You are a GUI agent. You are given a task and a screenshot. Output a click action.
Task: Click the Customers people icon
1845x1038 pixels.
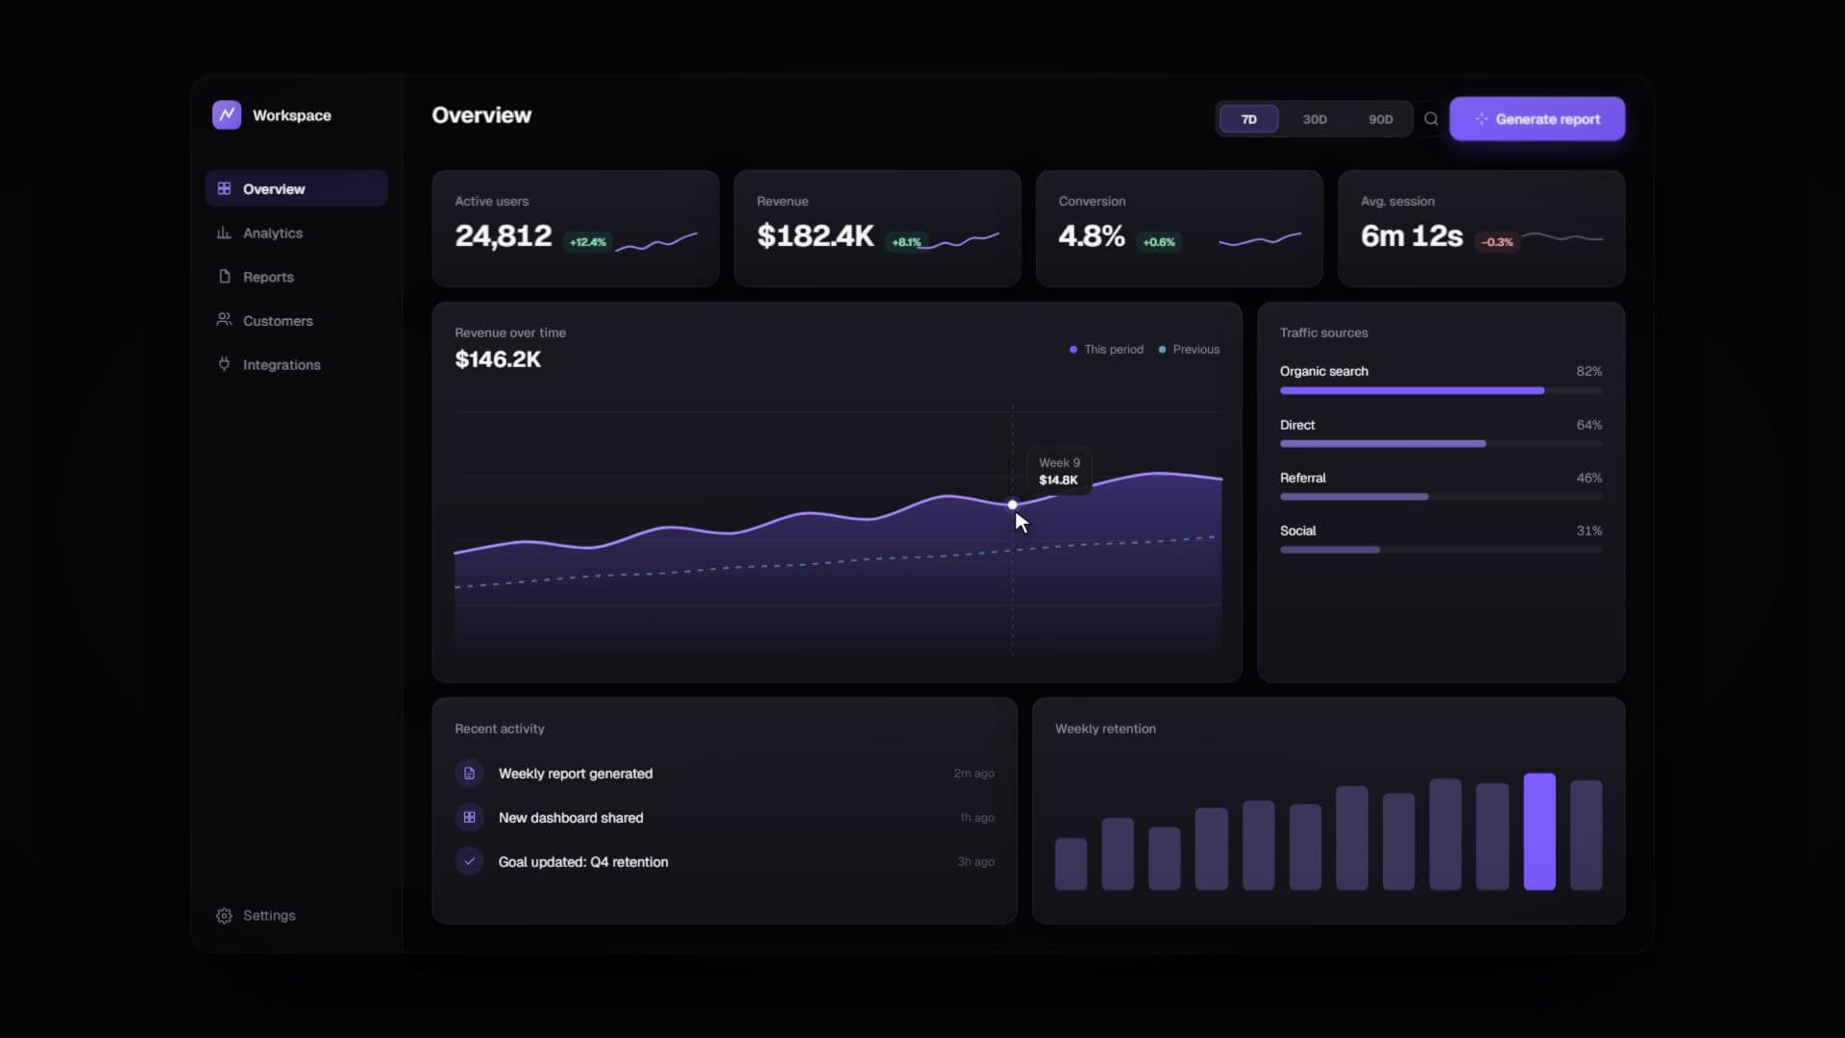(224, 320)
